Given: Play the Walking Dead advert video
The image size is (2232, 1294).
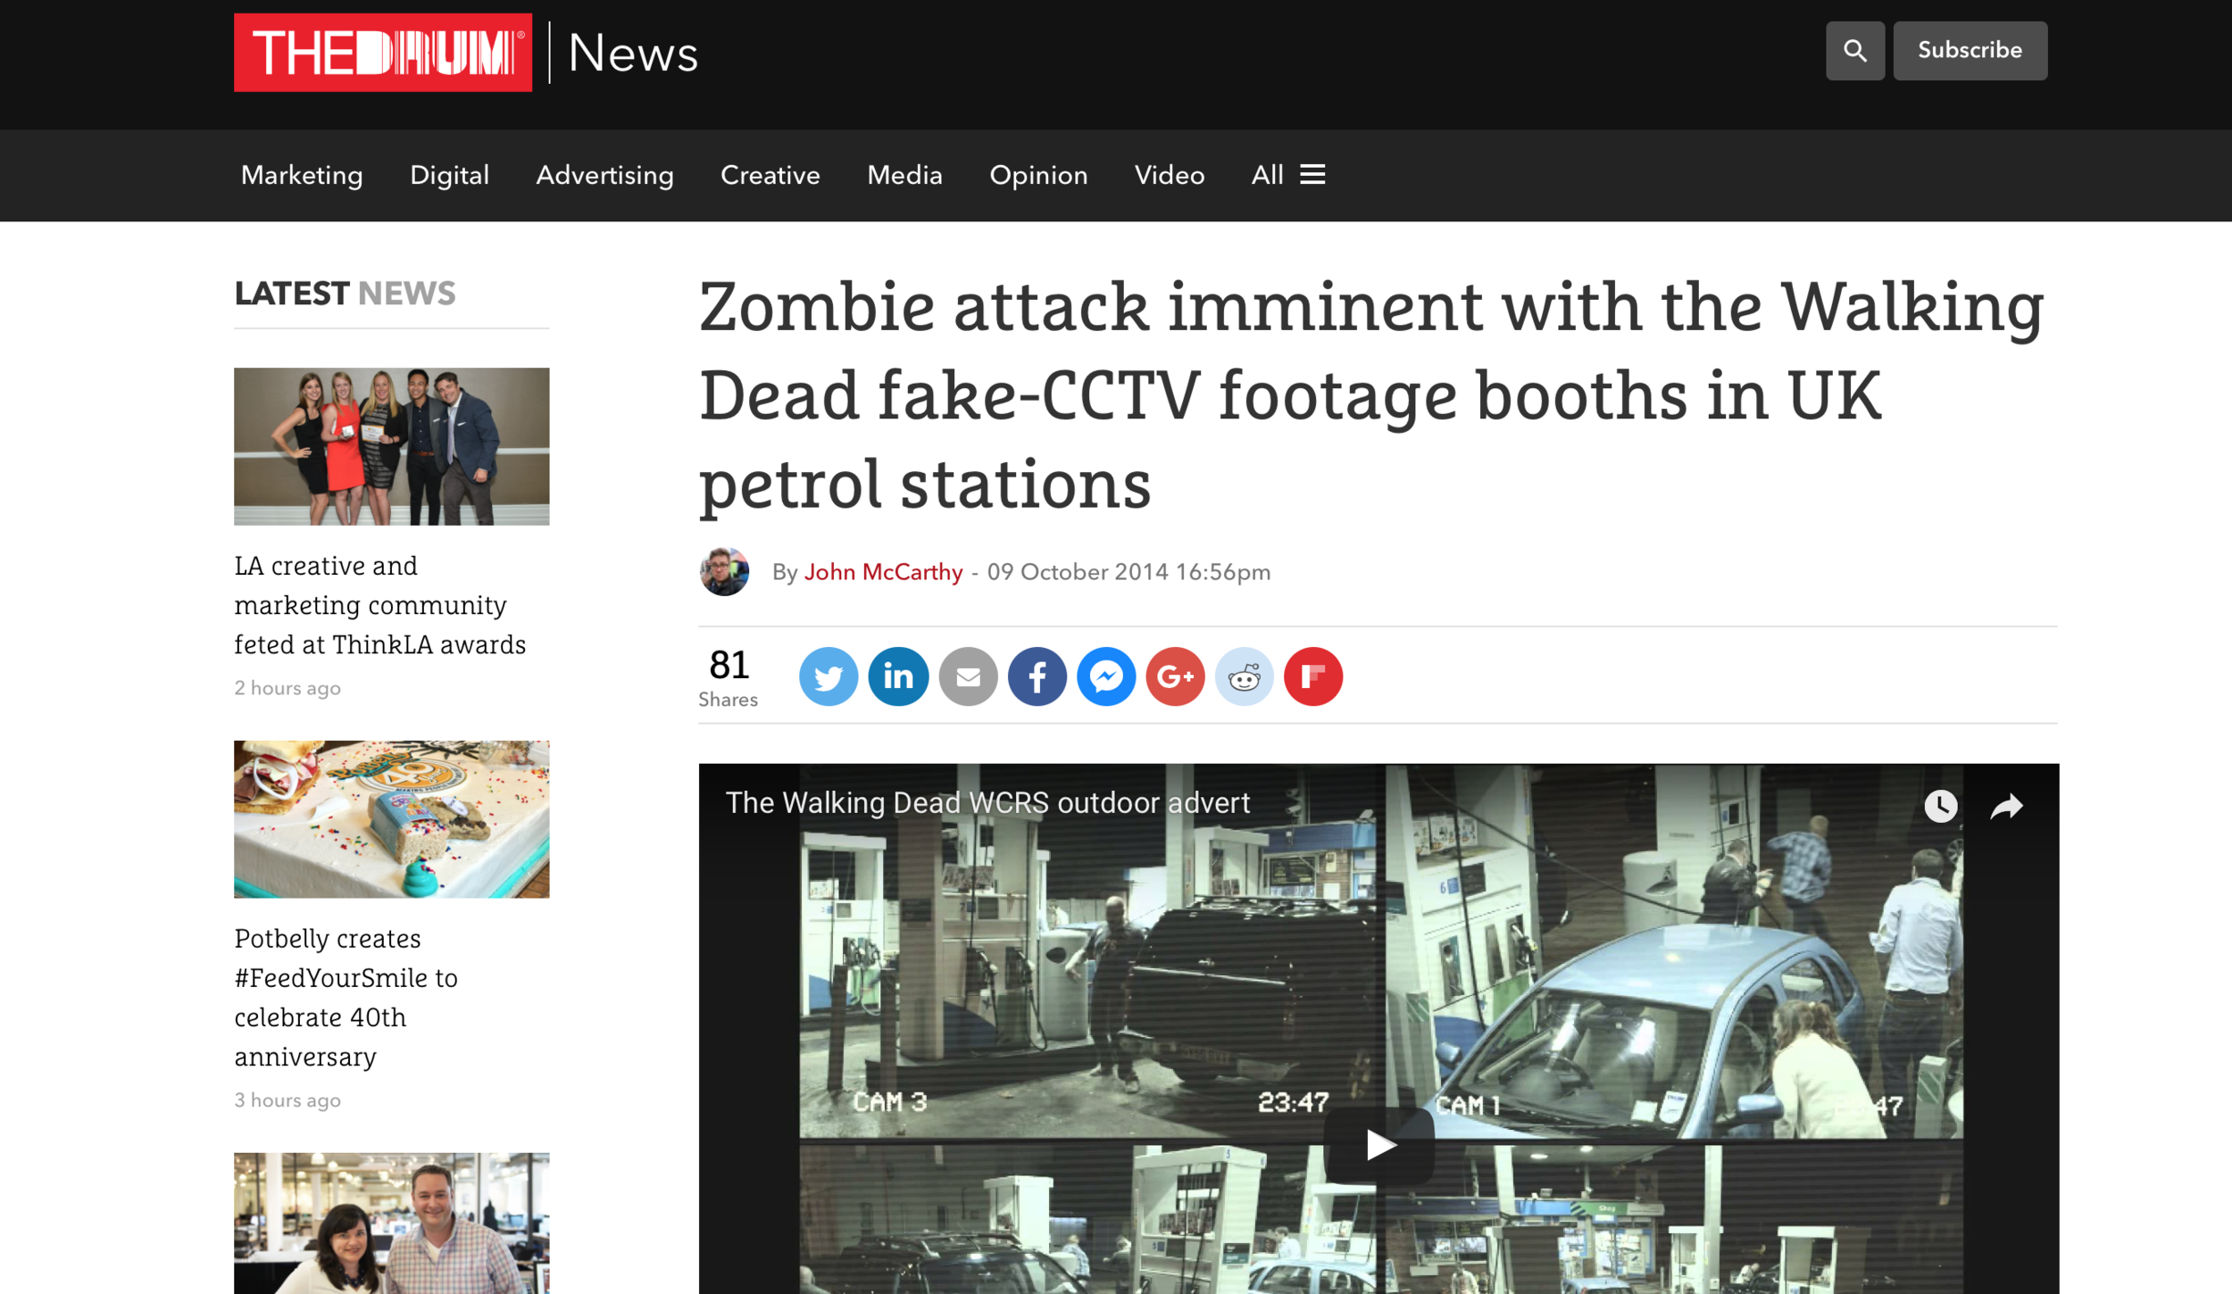Looking at the screenshot, I should (1378, 1145).
